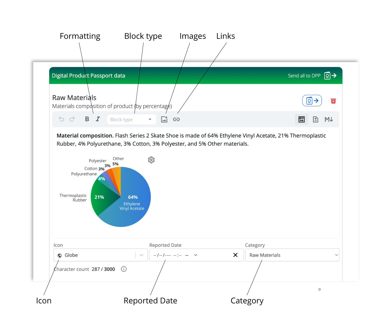Switch to rich text preview mode
Screen dimensions: 384x323
(301, 119)
